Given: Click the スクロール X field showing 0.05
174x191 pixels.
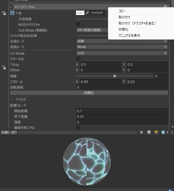Looking at the screenshot, I should click(x=101, y=82).
